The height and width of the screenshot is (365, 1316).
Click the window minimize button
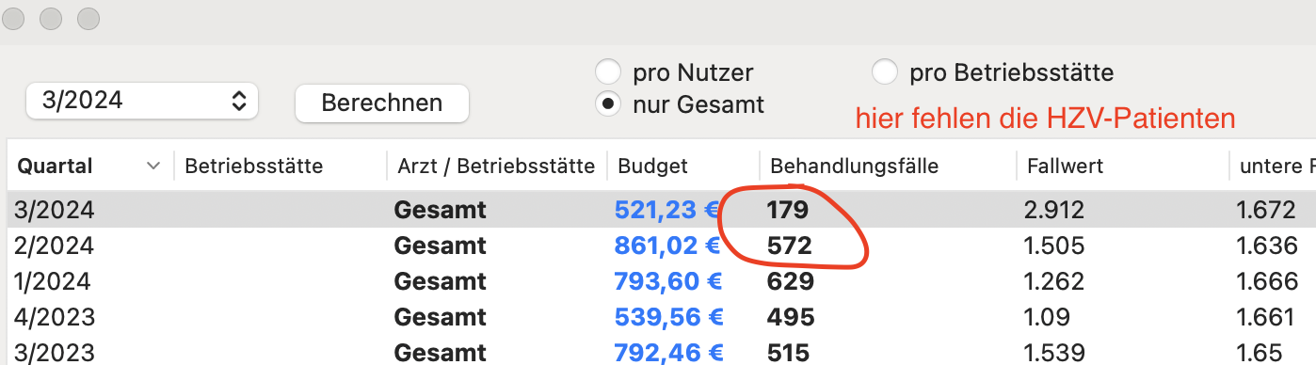pyautogui.click(x=52, y=18)
